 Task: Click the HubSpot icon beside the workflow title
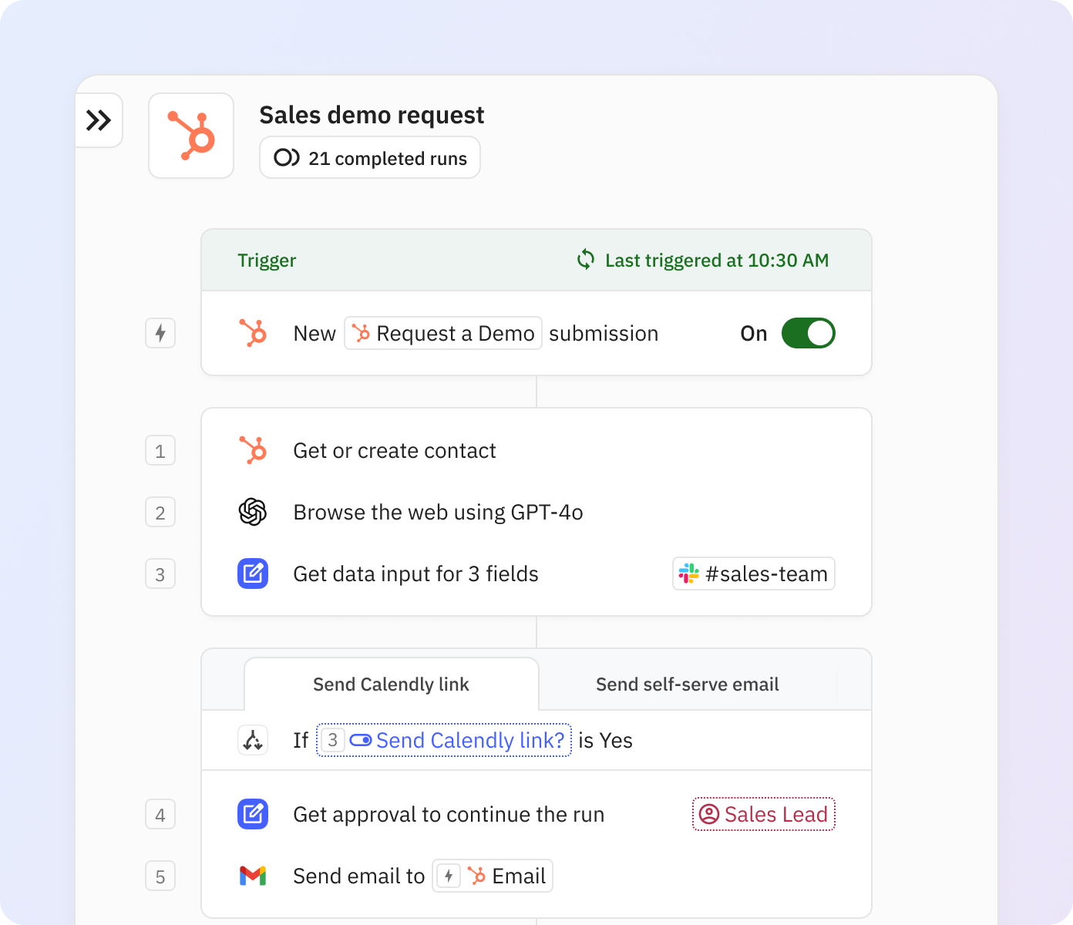[x=191, y=136]
